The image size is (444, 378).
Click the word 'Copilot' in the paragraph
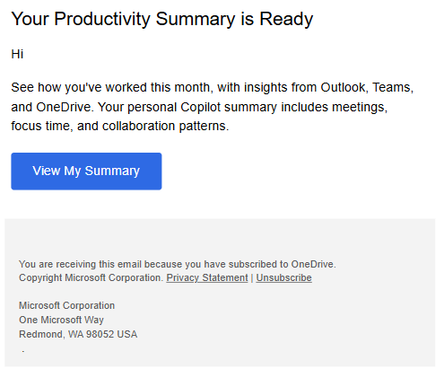tap(200, 107)
